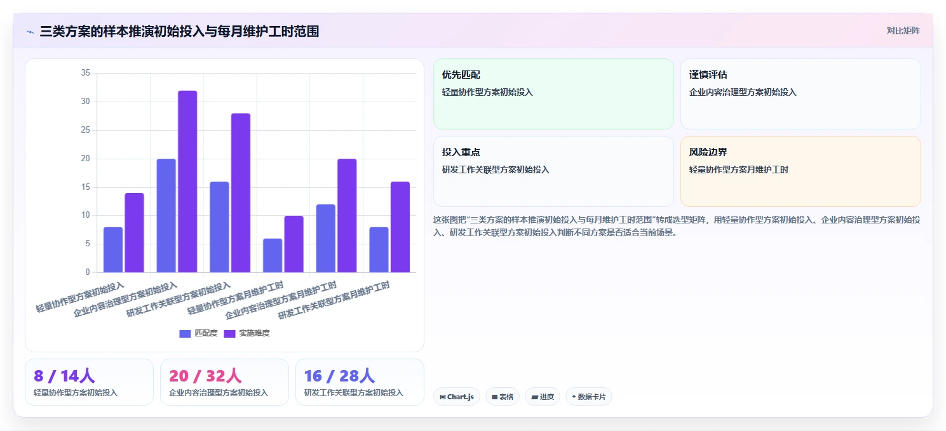The image size is (946, 431).
Task: Click the 进度 tag icon
Action: pos(534,397)
